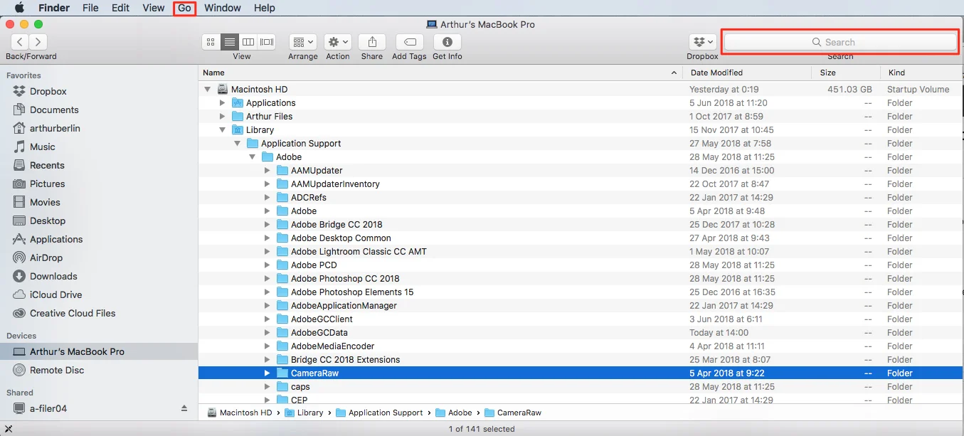
Task: Open the Arrange options dropdown
Action: click(303, 42)
